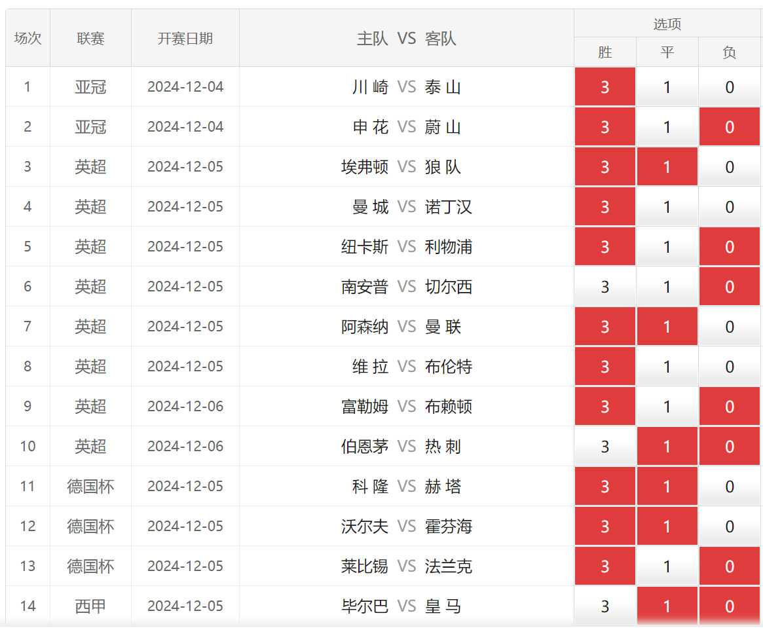
Task: Click the match text 莱比锡 VS 法兰克
Action: pos(407,566)
